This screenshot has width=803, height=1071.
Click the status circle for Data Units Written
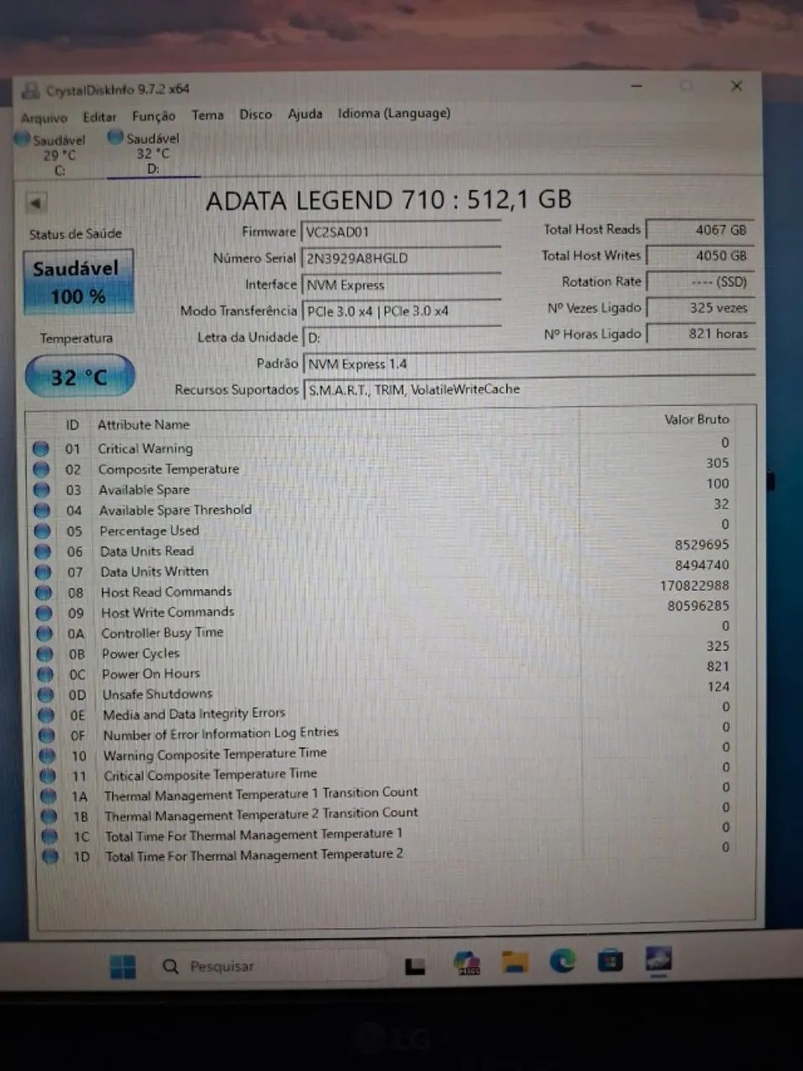pyautogui.click(x=43, y=572)
